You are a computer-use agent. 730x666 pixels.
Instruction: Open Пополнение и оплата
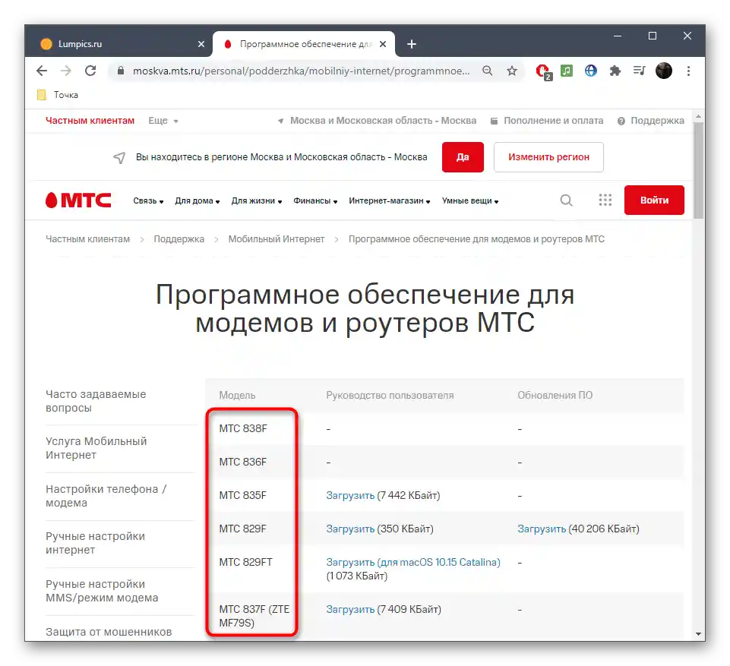pos(547,121)
